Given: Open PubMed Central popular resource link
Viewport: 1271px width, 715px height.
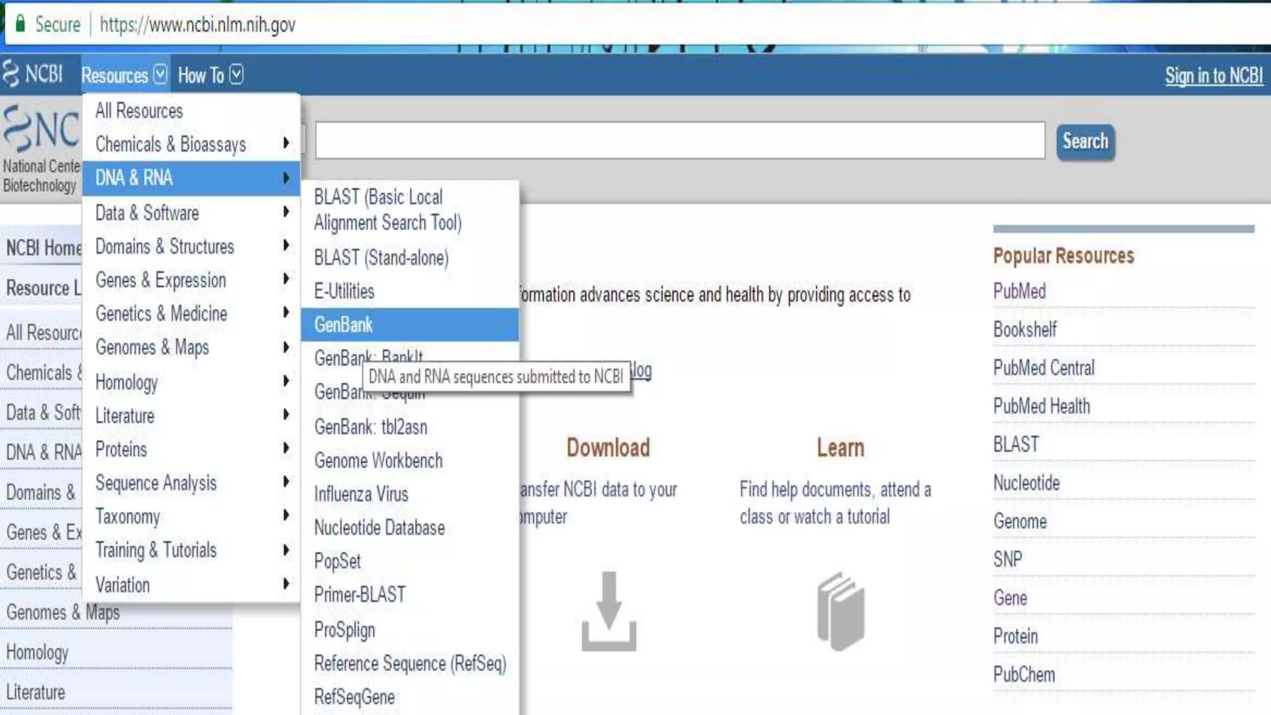Looking at the screenshot, I should [x=1043, y=368].
